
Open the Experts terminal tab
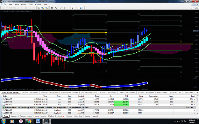pos(87,116)
